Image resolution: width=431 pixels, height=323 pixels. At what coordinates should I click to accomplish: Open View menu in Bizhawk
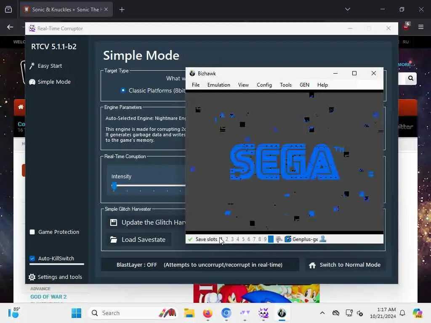click(x=243, y=85)
